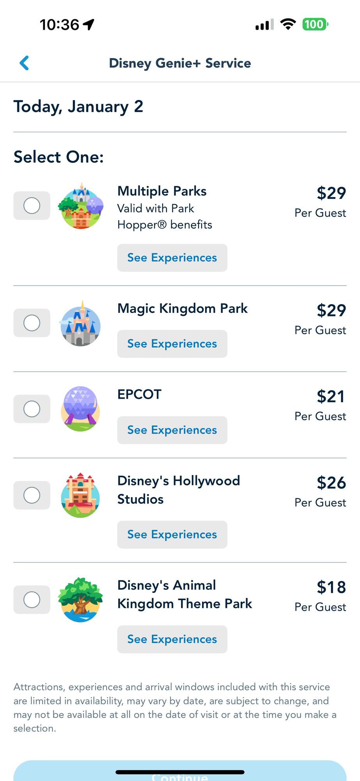This screenshot has width=360, height=781.
Task: View Magic Kingdom Park experiences
Action: pos(172,344)
